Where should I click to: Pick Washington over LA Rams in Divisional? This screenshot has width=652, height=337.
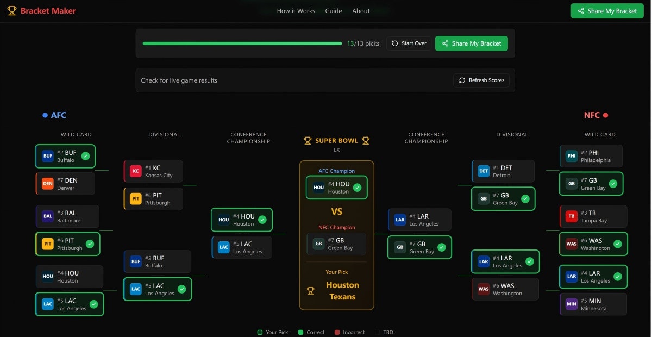tap(504, 289)
